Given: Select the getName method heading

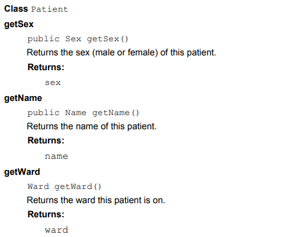Looking at the screenshot, I should 23,98.
